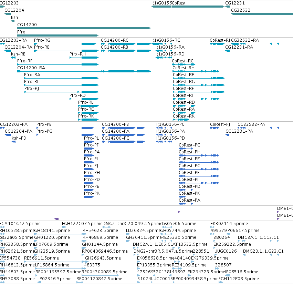Select the CG14200-PC protein label
Viewport: 293px width, 284px height.
point(115,138)
